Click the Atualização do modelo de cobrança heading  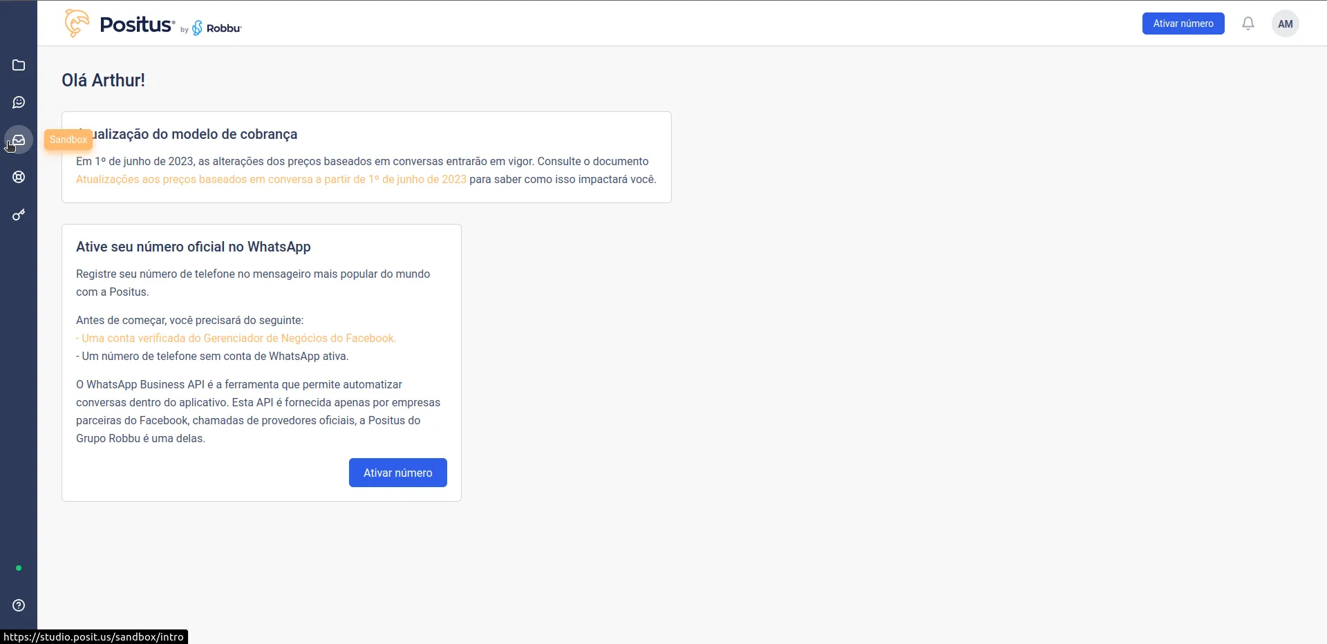pyautogui.click(x=187, y=134)
